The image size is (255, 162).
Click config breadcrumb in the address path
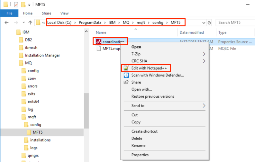click(158, 22)
